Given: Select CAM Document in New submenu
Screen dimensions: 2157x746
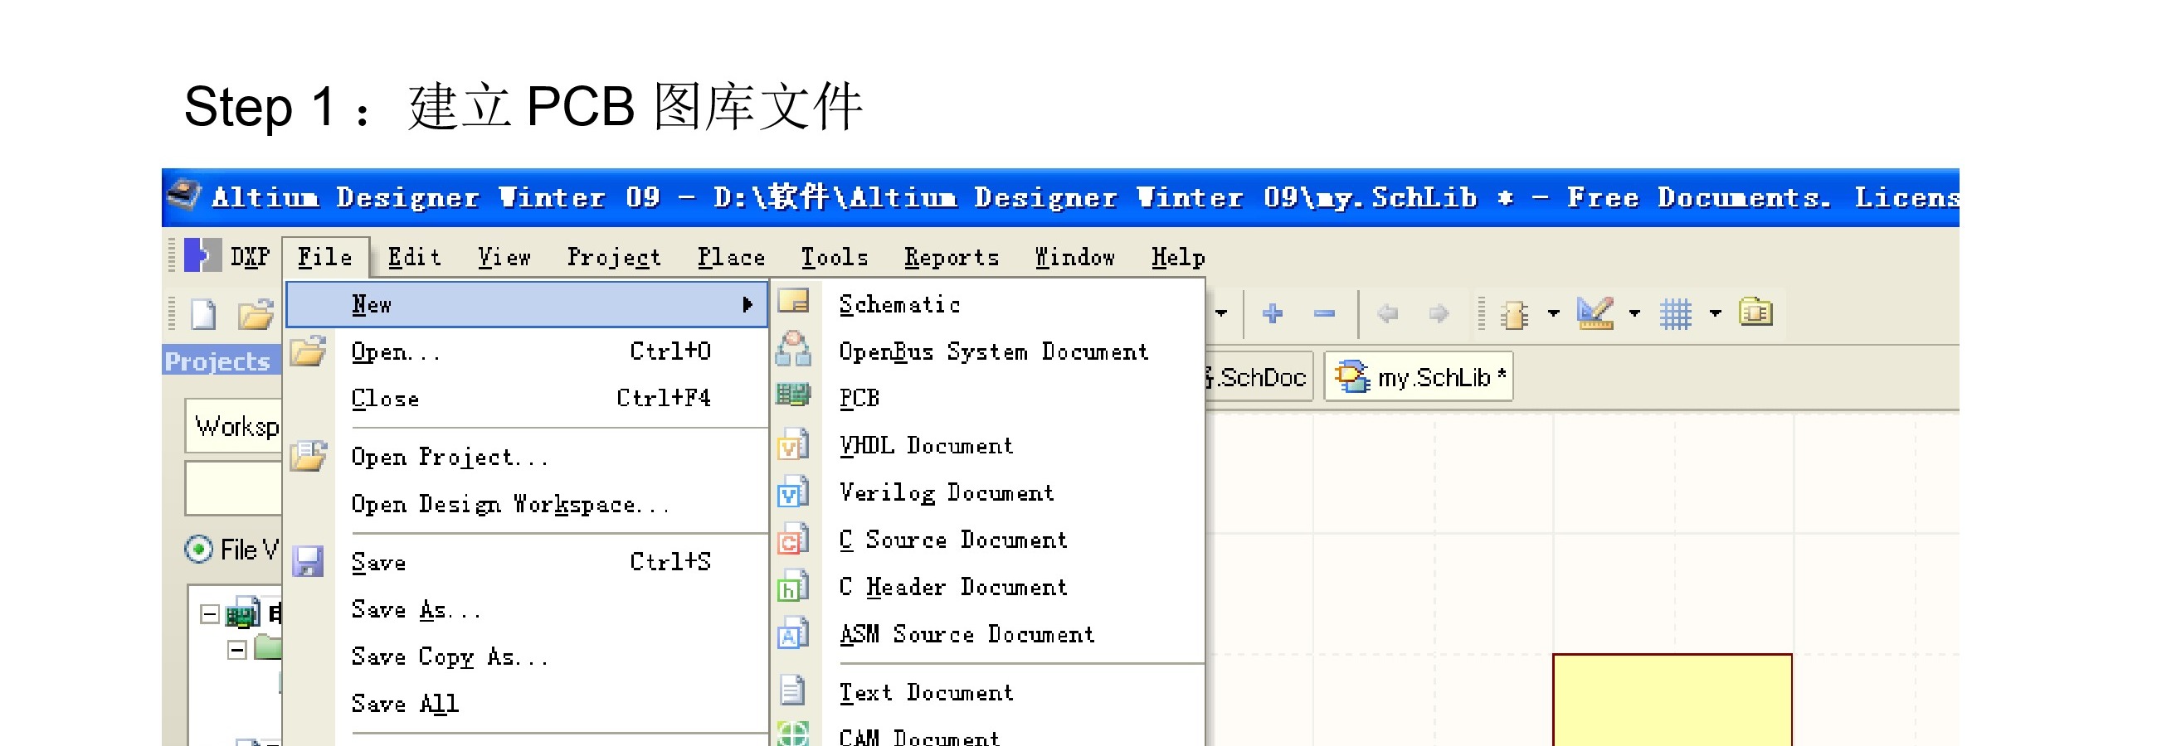Looking at the screenshot, I should pos(988,734).
